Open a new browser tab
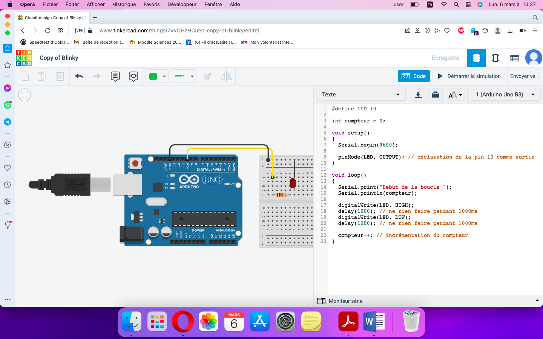The image size is (543, 339). (95, 18)
